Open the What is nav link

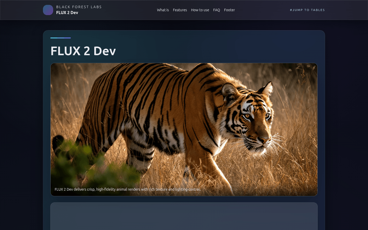[163, 10]
